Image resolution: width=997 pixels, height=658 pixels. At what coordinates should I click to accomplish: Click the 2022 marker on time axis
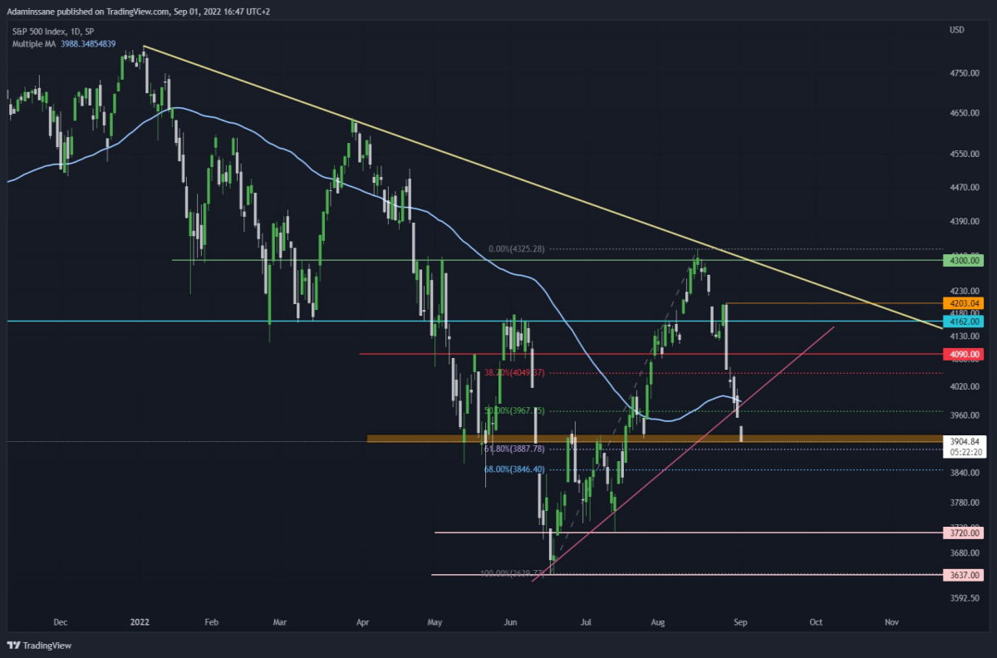[140, 621]
